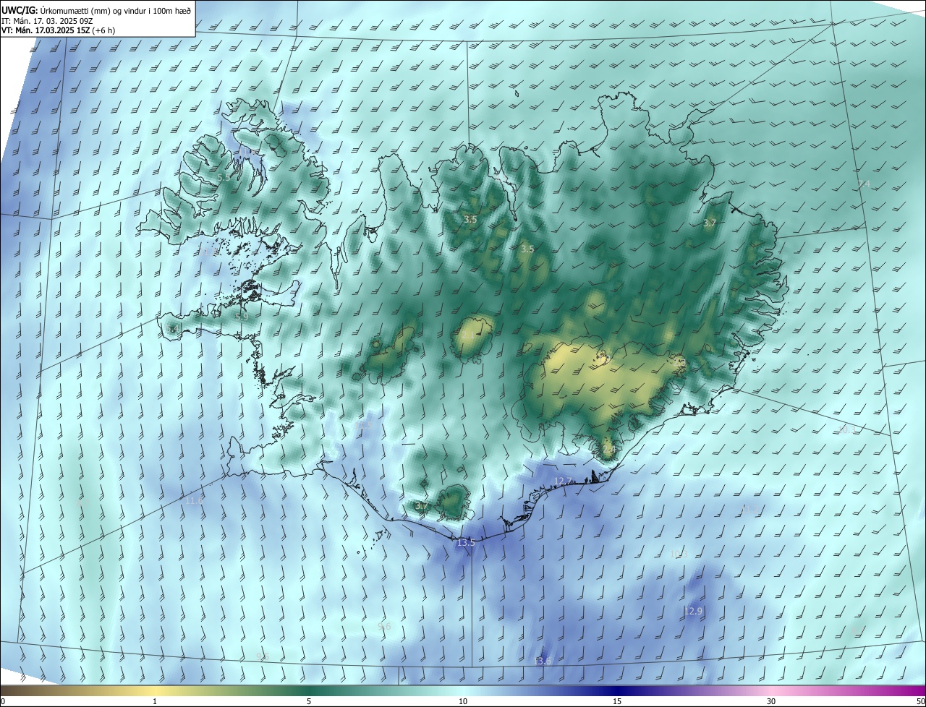
Task: Click the 15 tick on the color scale
Action: coord(617,701)
